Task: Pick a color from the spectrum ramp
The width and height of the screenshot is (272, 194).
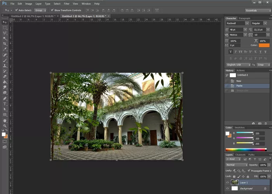Action: [246, 150]
